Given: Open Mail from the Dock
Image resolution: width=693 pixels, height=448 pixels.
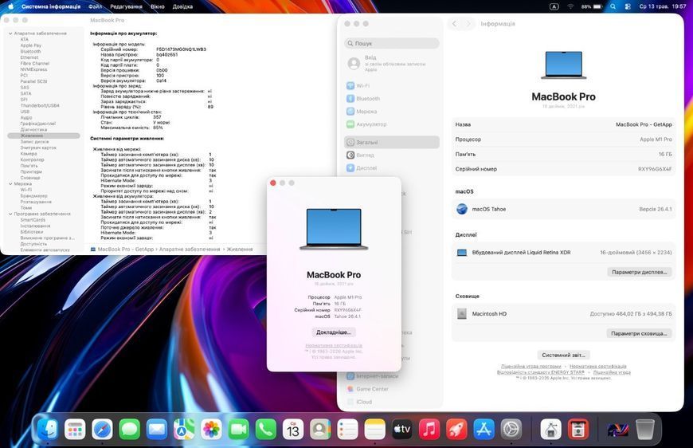Looking at the screenshot, I should coord(156,429).
